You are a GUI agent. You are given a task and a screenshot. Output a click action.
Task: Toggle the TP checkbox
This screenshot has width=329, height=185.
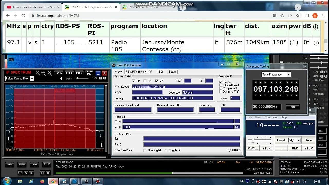(133, 81)
